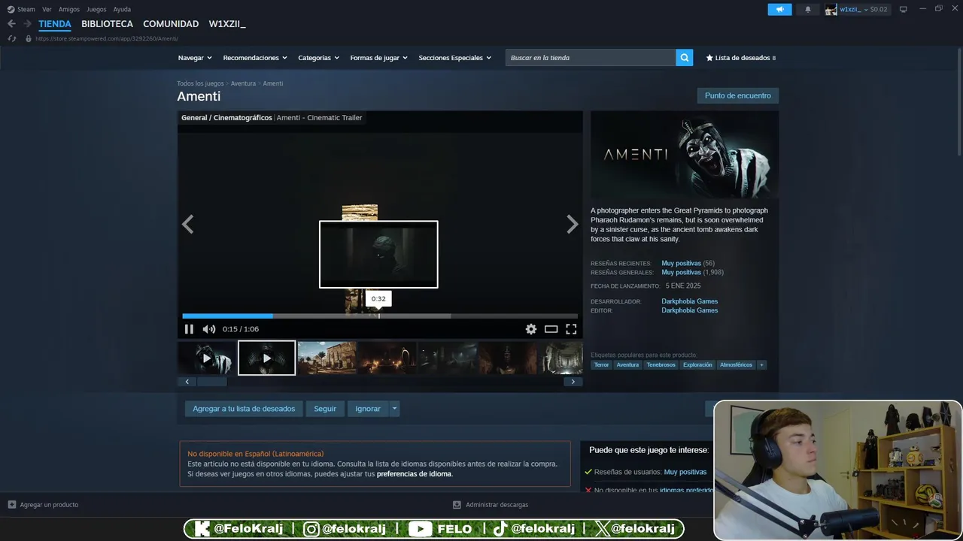Viewport: 963px width, 541px height.
Task: Select the Aventura tag
Action: point(627,365)
